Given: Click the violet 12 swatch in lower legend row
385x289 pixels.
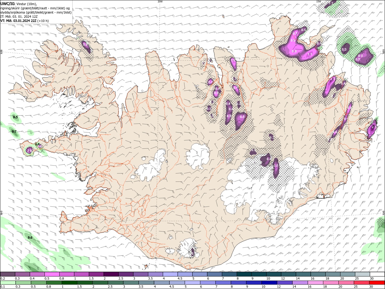Looking at the screenshot, I should 284,283.
